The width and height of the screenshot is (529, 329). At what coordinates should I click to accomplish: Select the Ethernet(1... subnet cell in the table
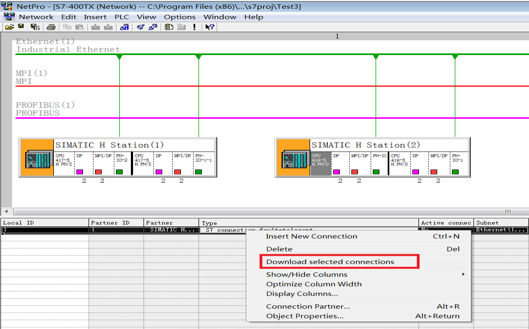click(x=501, y=230)
